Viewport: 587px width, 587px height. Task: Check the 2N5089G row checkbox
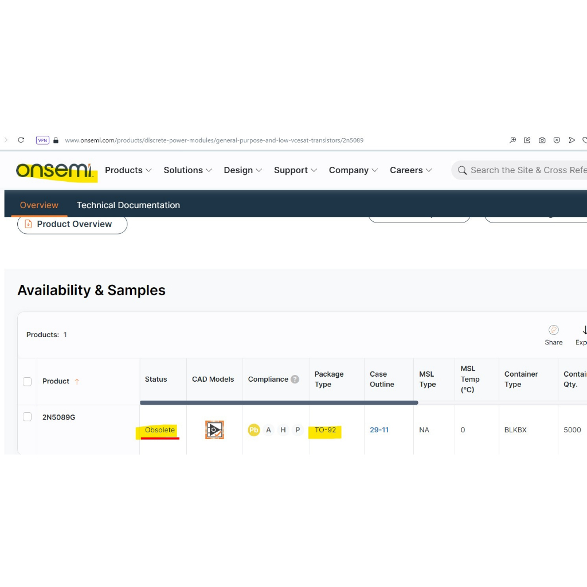[x=28, y=417]
